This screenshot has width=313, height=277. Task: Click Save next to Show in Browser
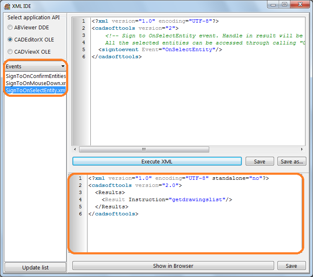pos(291,266)
